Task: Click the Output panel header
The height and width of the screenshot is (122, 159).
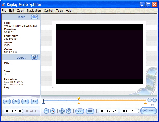Action: click(x=21, y=57)
